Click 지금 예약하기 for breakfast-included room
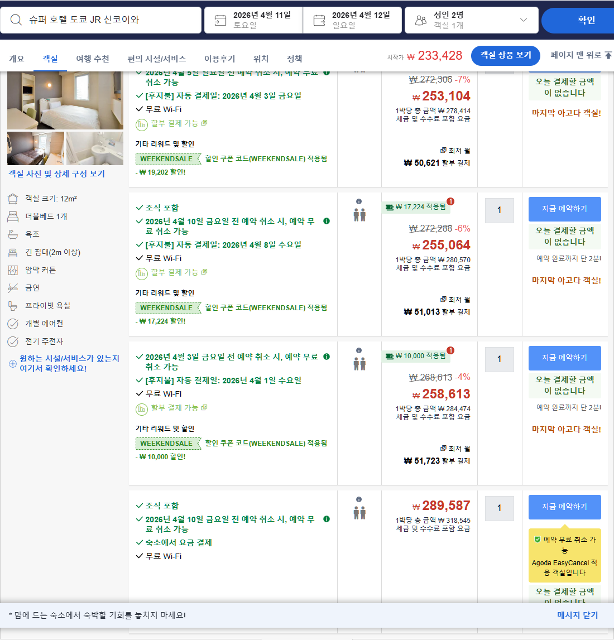 (564, 210)
